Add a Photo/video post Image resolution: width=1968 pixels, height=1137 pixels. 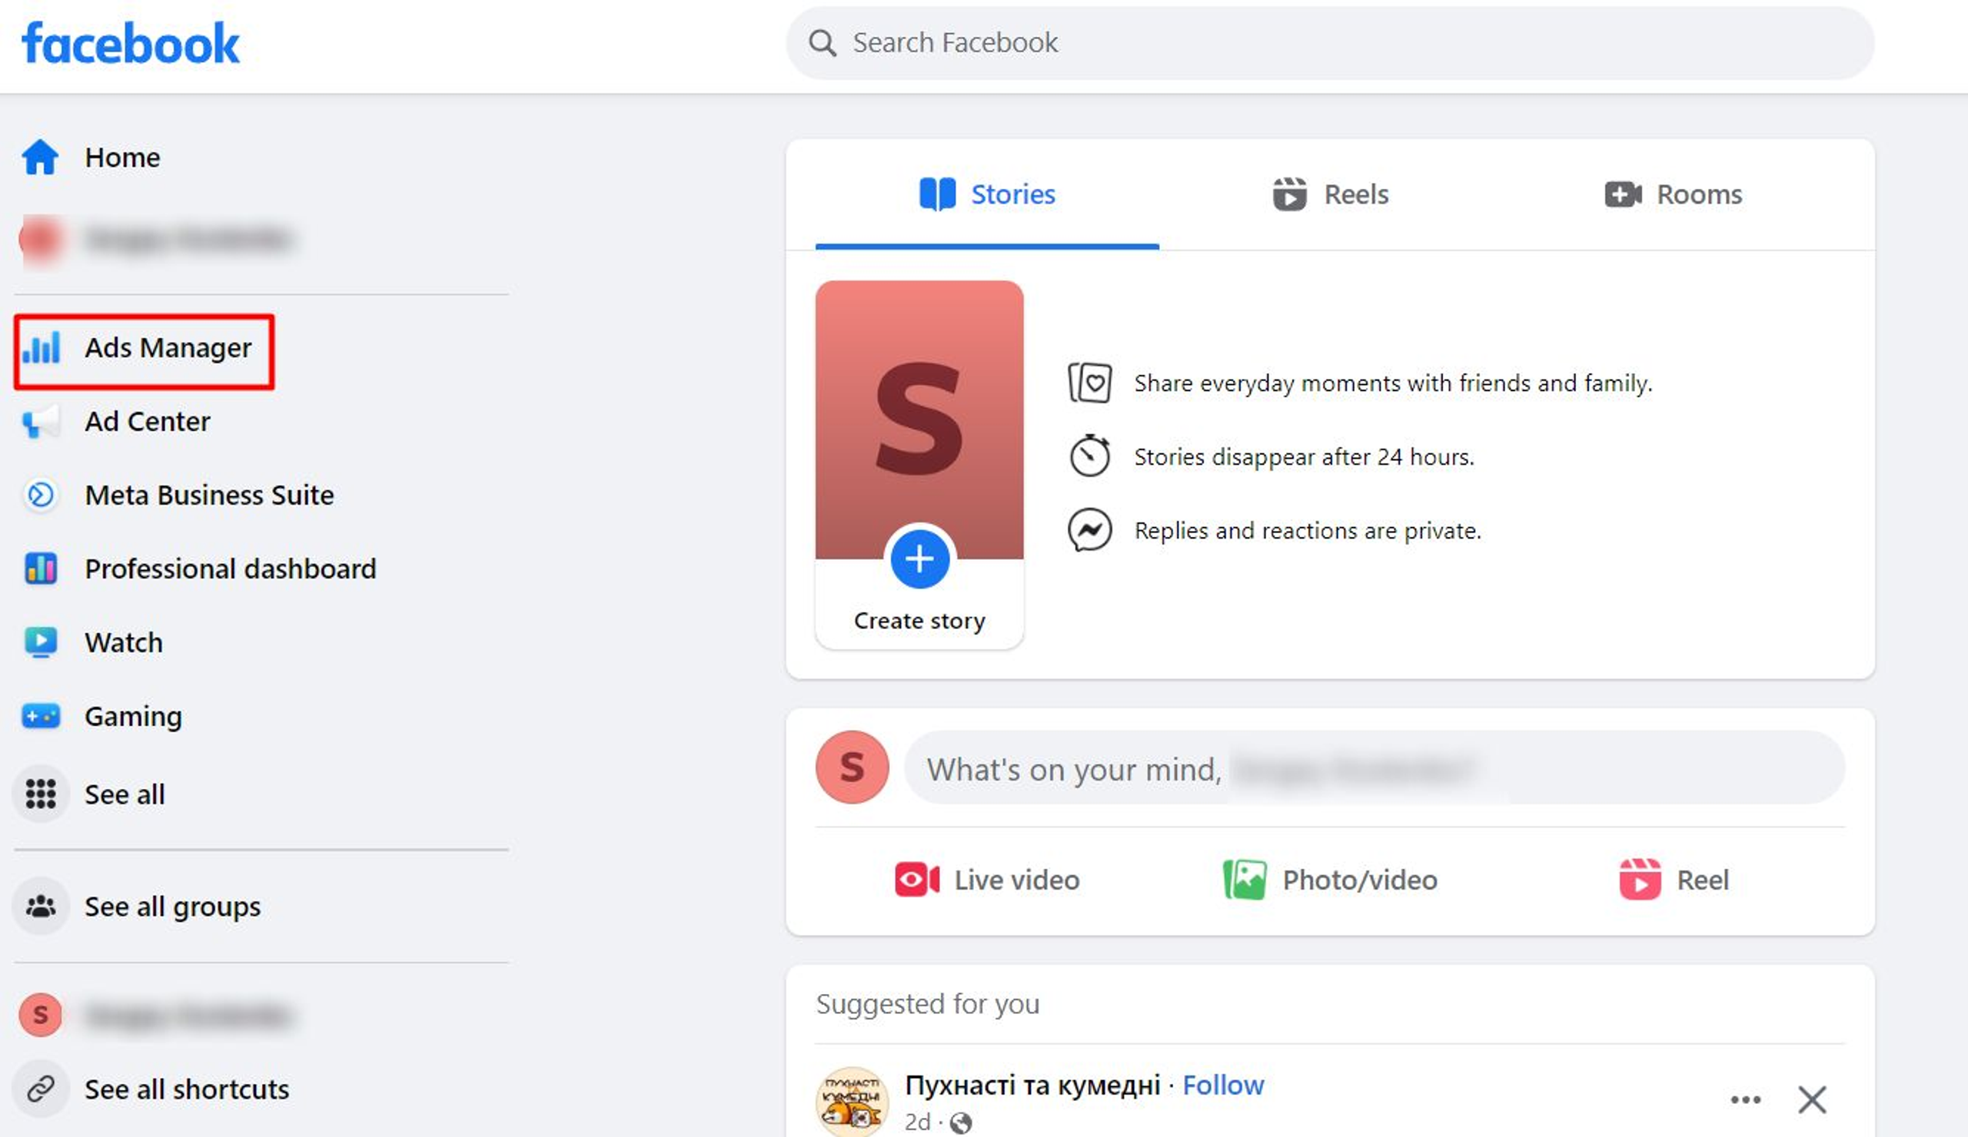tap(1330, 880)
